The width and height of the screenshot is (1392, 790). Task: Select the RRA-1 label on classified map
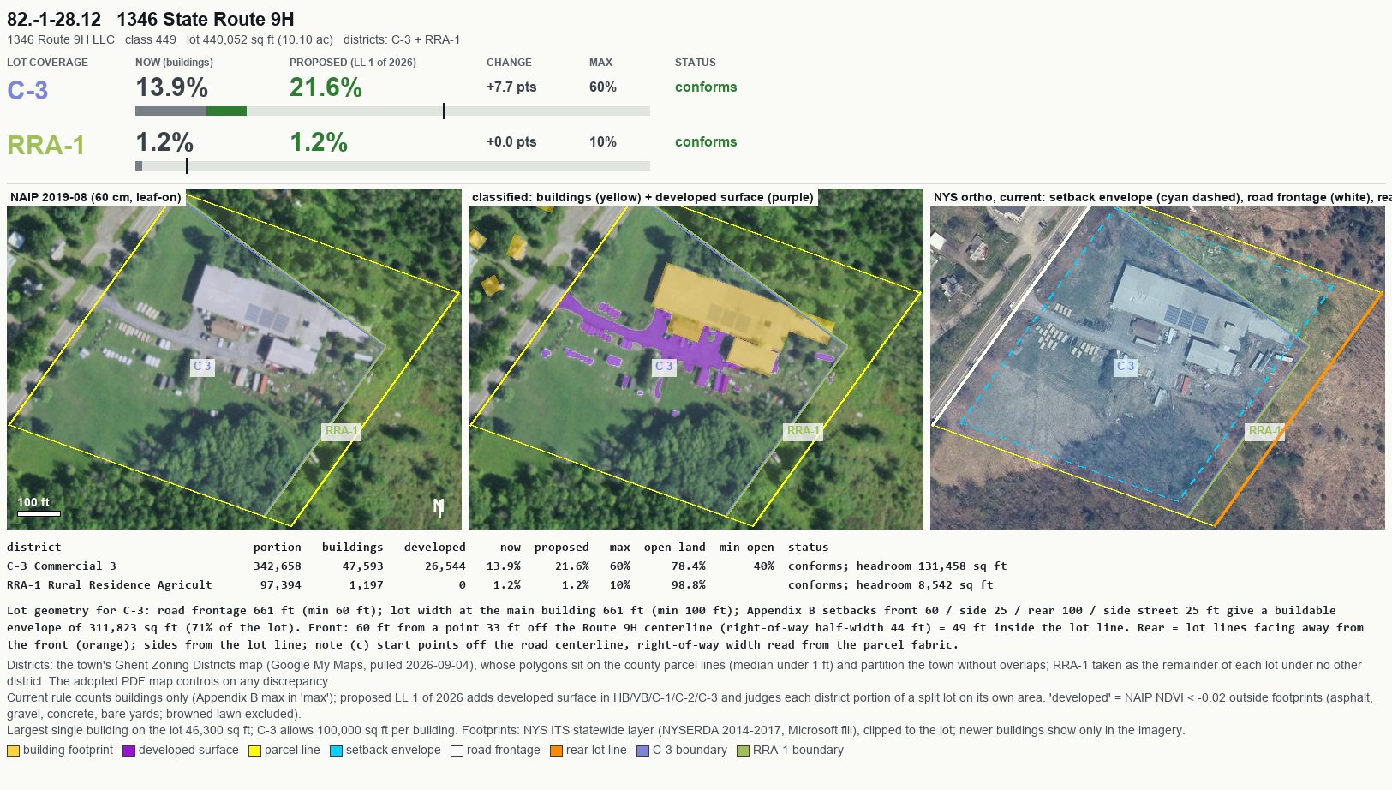click(804, 431)
